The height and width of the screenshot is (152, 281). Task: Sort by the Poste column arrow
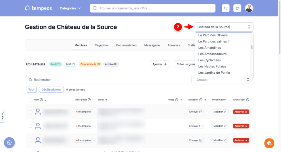[x=180, y=100]
